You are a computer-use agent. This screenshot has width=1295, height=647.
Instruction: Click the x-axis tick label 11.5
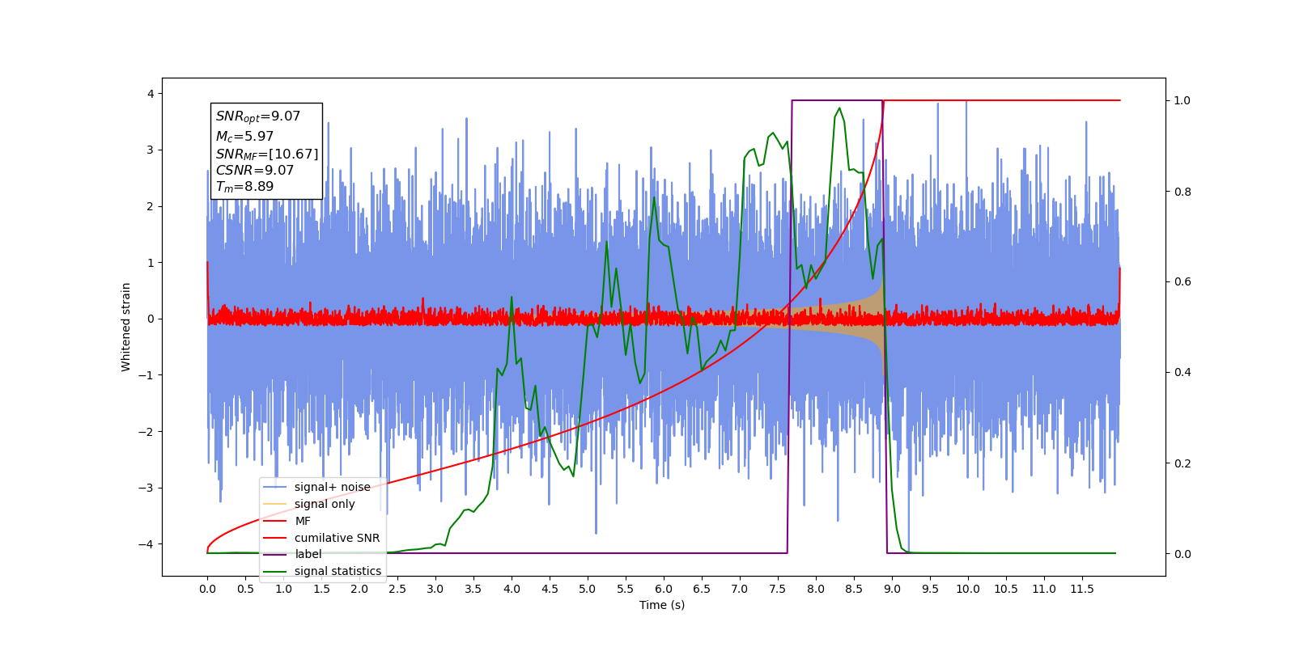pos(1082,589)
